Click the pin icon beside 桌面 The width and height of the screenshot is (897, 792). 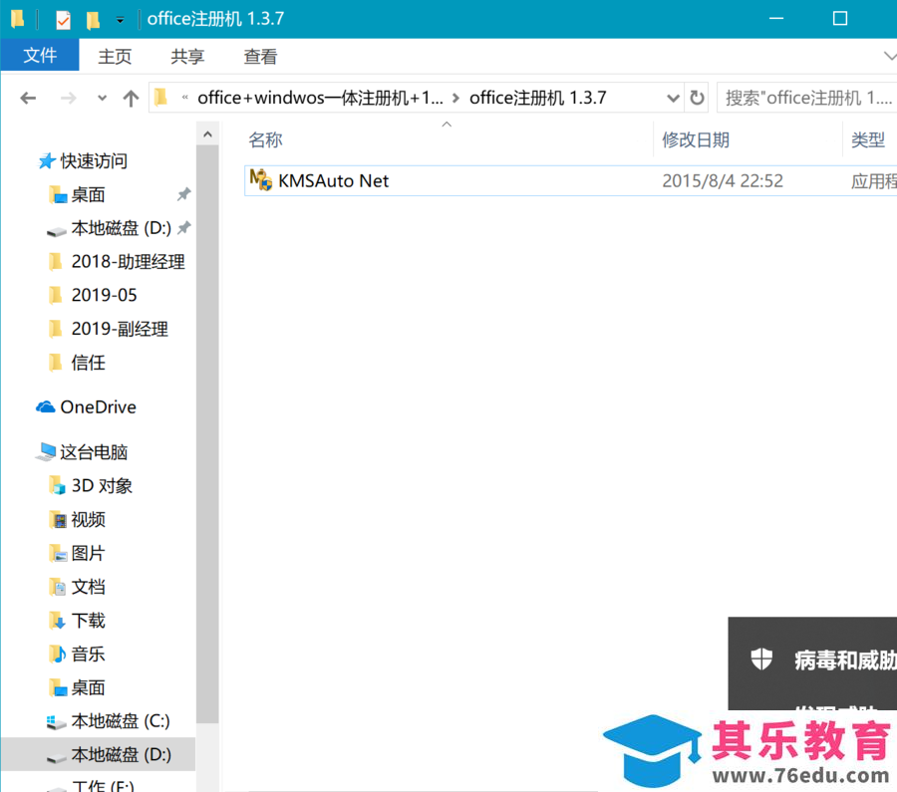[x=183, y=194]
